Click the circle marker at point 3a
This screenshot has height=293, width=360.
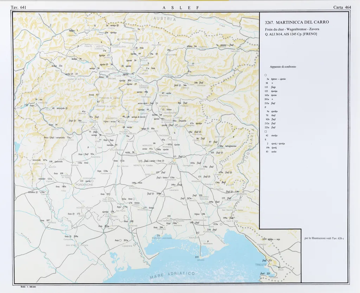tap(143, 30)
